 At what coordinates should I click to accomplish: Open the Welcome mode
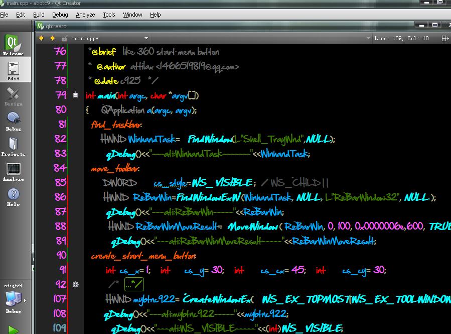click(13, 45)
